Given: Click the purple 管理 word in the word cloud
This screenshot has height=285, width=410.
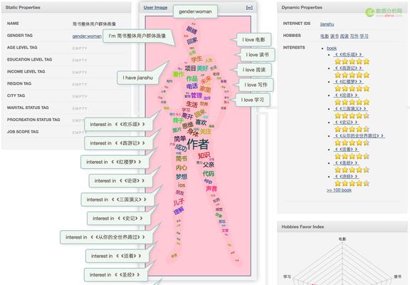Looking at the screenshot, I should click(x=196, y=95).
